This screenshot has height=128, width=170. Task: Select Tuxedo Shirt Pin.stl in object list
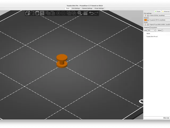152,37
